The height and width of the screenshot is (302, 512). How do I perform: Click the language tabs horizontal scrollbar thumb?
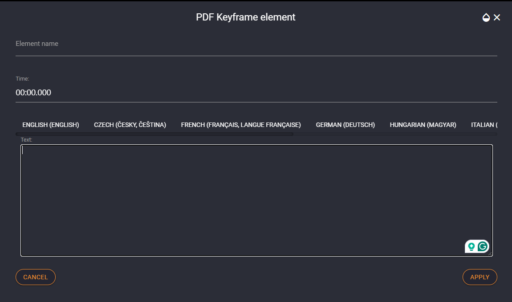tap(154, 134)
